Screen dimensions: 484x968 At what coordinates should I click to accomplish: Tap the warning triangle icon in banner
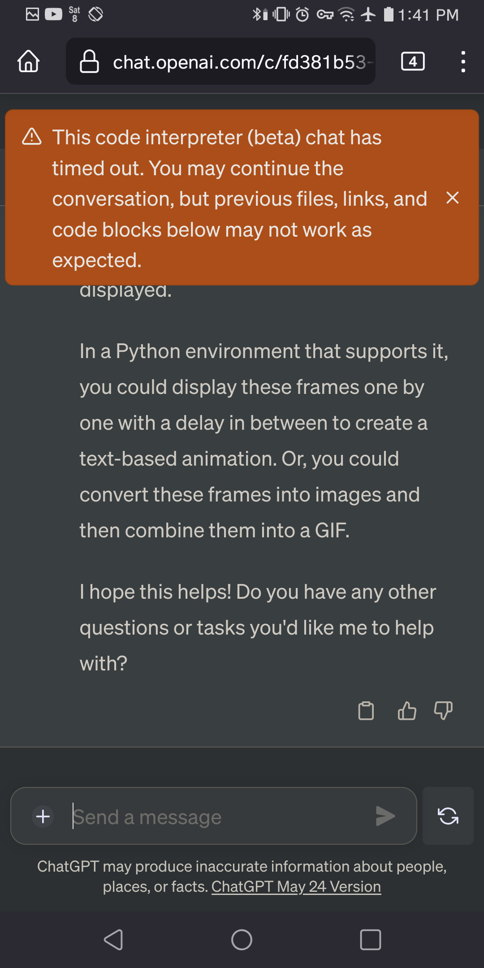(x=32, y=137)
